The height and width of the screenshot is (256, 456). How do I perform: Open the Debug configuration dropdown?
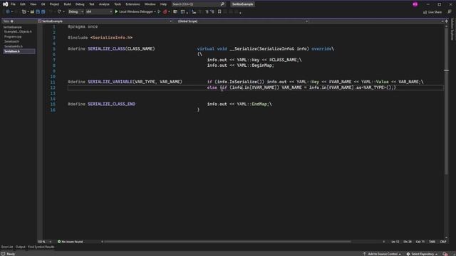pos(76,12)
